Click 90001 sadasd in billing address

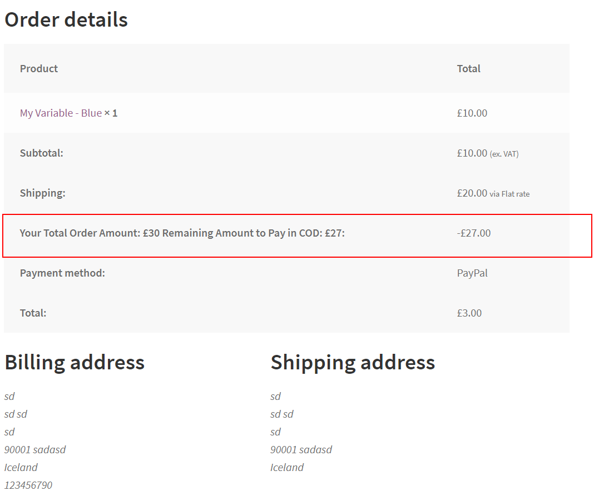tap(35, 449)
